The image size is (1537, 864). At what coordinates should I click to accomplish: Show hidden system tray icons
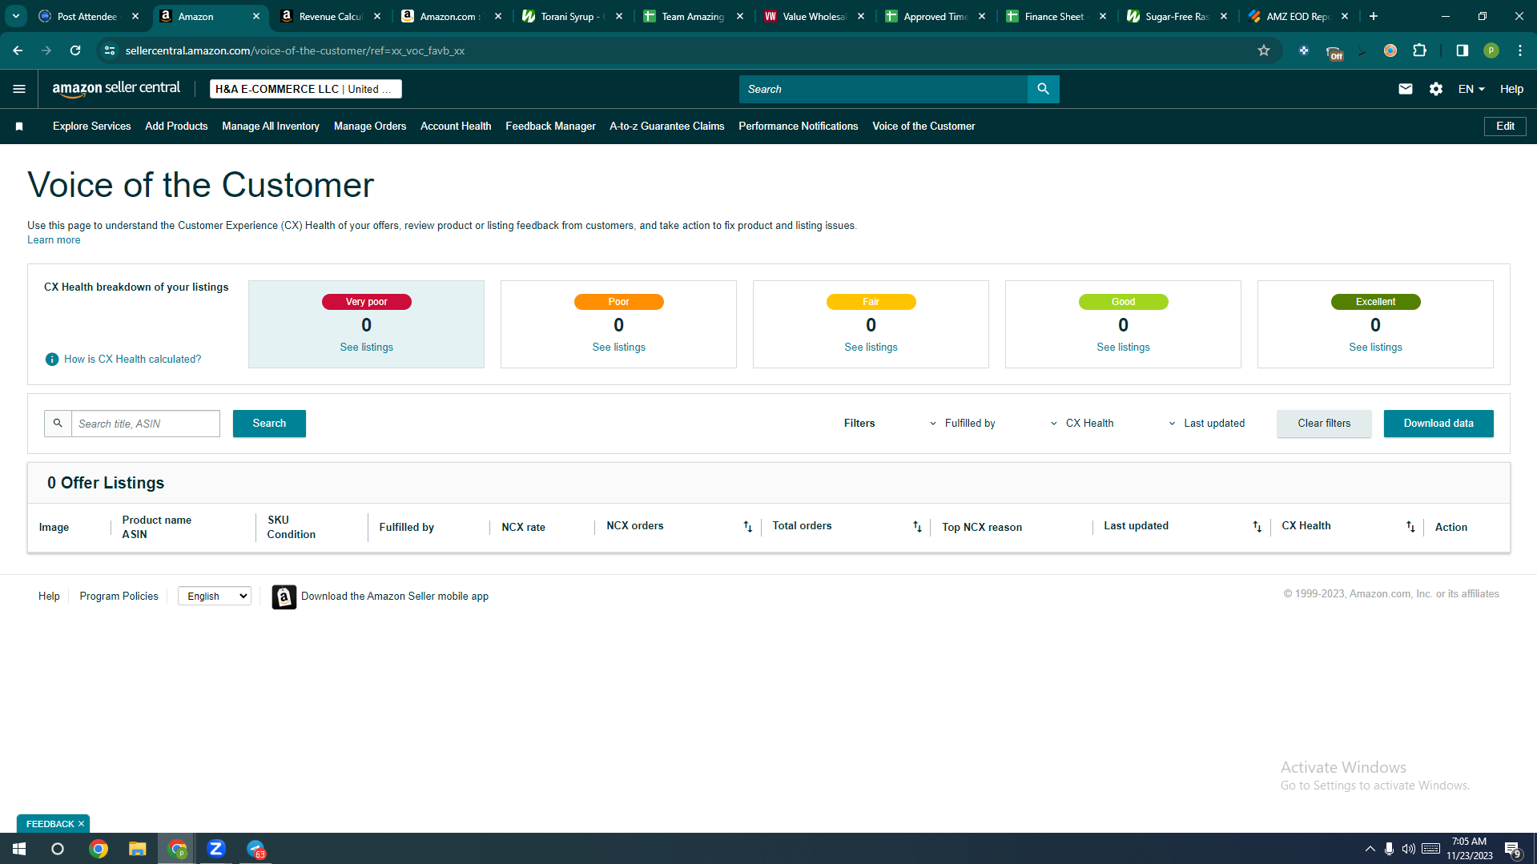pyautogui.click(x=1370, y=849)
